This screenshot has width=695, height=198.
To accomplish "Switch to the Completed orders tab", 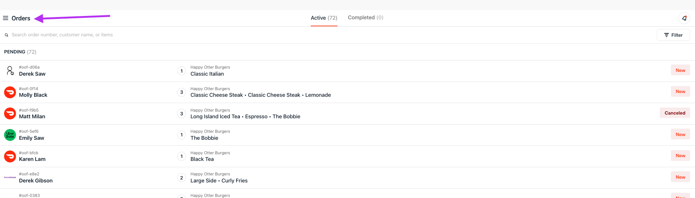I will coord(365,17).
